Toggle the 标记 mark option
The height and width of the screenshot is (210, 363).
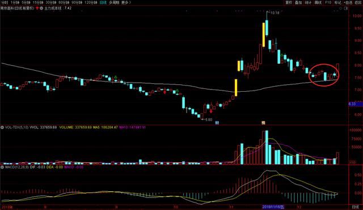click(x=338, y=2)
